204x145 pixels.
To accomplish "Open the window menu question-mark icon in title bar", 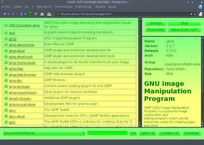I will click(2, 2).
